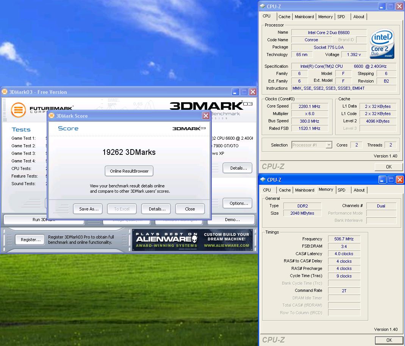Screen dimensions: 405x346
Task: Click the Channels # value Dual
Action: [x=381, y=206]
